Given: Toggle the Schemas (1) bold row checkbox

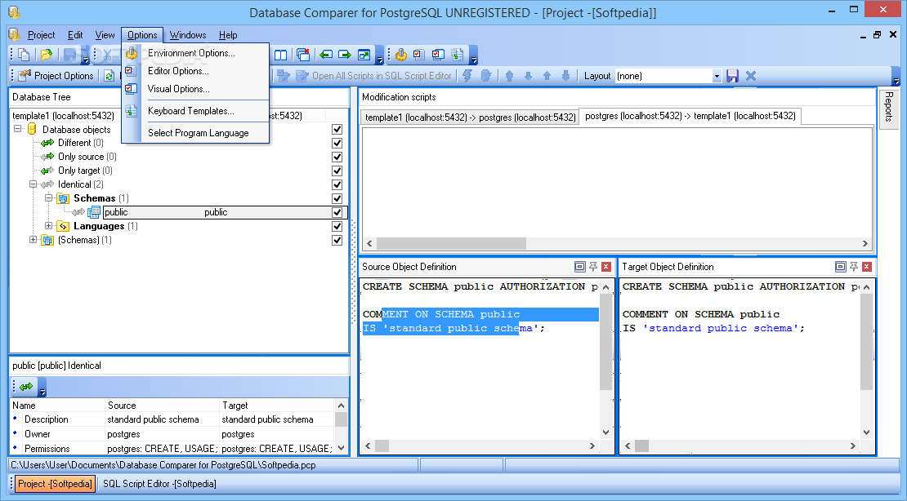Looking at the screenshot, I should (337, 199).
